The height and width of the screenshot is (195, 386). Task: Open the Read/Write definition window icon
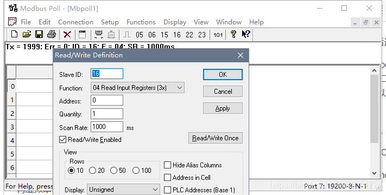[x=82, y=34]
